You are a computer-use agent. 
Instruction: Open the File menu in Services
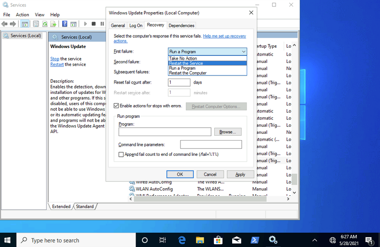(7, 14)
